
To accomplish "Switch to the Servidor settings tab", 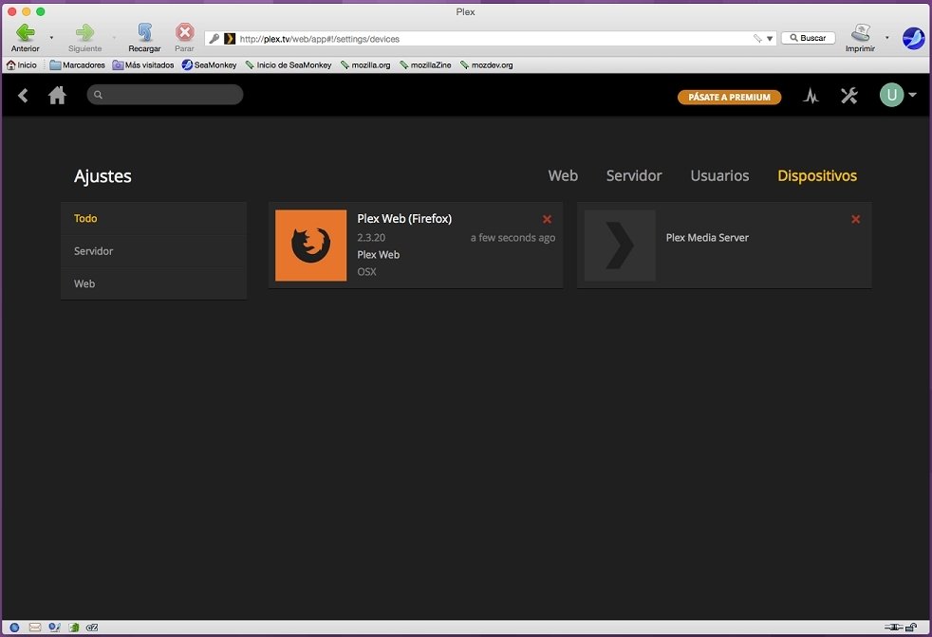I will coord(634,175).
